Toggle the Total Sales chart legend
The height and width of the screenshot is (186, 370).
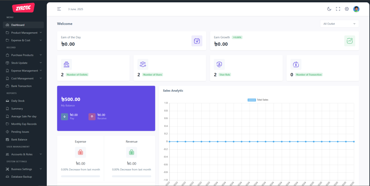point(258,99)
